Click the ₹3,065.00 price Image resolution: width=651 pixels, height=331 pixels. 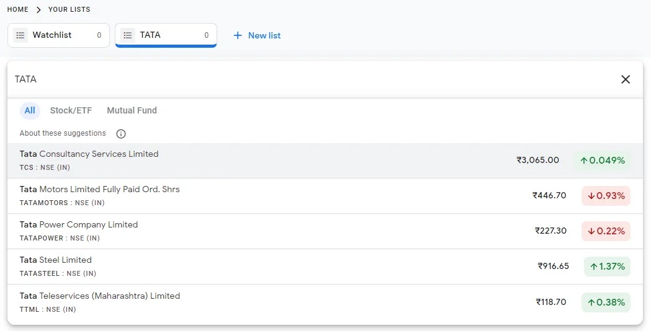click(537, 160)
